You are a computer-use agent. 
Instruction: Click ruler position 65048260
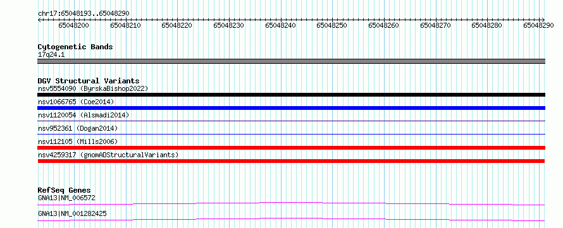click(384, 25)
